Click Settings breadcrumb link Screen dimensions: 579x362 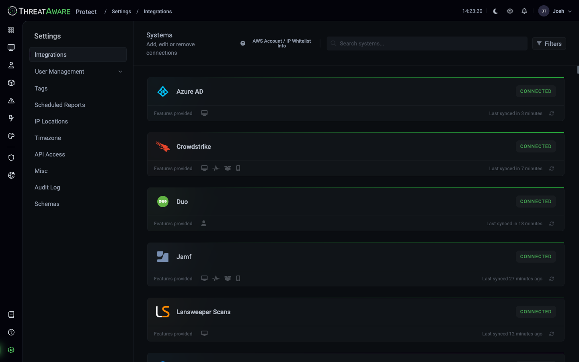click(121, 12)
